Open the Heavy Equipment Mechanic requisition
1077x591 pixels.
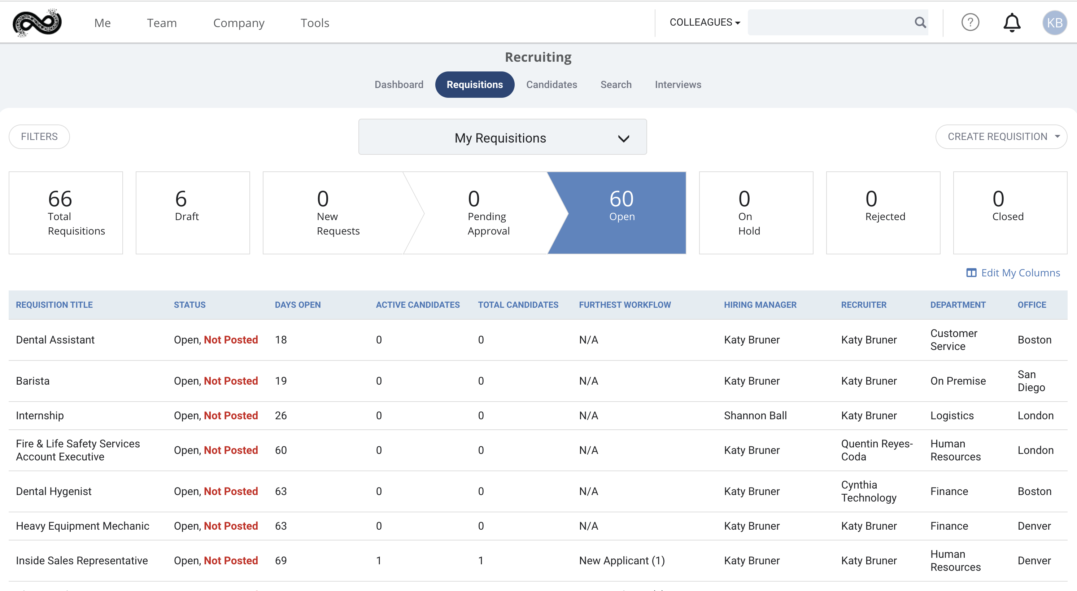click(x=82, y=525)
